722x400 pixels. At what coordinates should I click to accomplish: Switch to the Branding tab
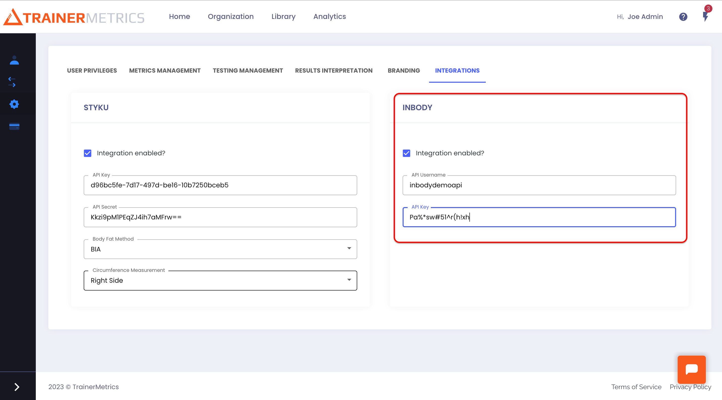pos(404,71)
